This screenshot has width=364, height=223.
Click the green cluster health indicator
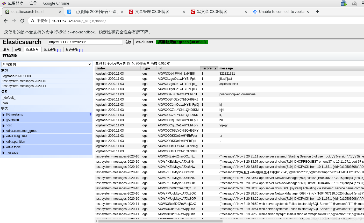[182, 42]
